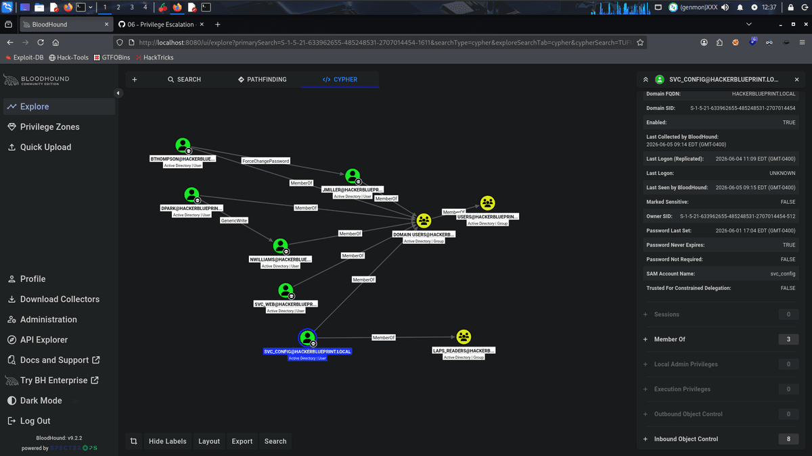
Task: Open the CherryTree icon in taskbar
Action: (x=162, y=7)
